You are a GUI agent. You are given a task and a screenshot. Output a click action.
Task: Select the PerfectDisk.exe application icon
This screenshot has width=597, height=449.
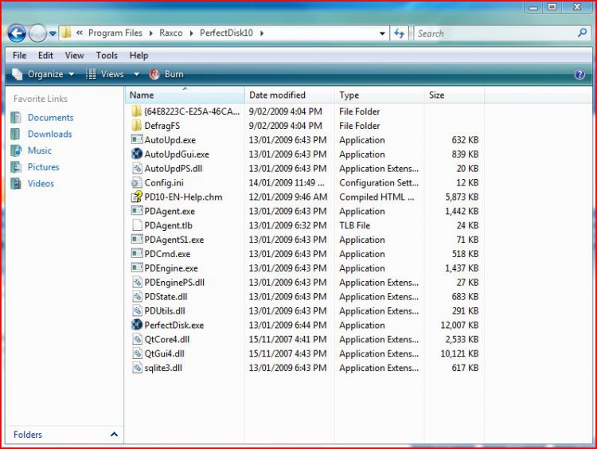(137, 325)
